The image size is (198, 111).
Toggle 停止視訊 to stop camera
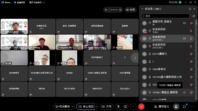pyautogui.click(x=85, y=106)
